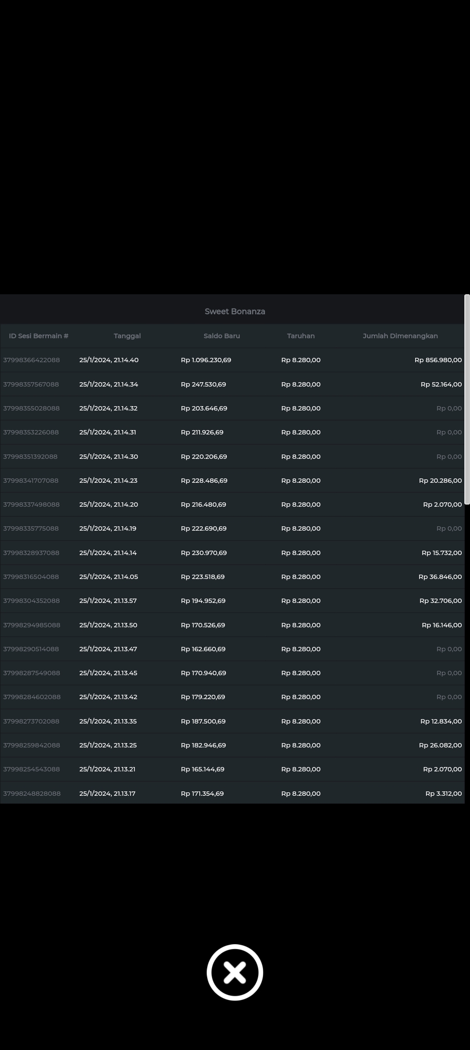
Task: Click the balance Rp 1.096.230,69 cell
Action: 206,360
